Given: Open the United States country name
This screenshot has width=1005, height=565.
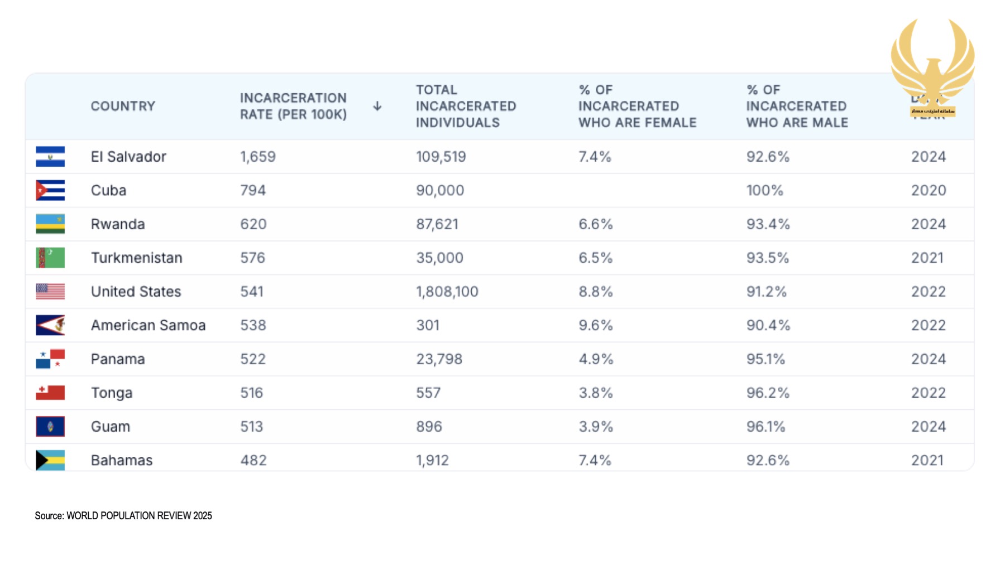Looking at the screenshot, I should pos(136,292).
